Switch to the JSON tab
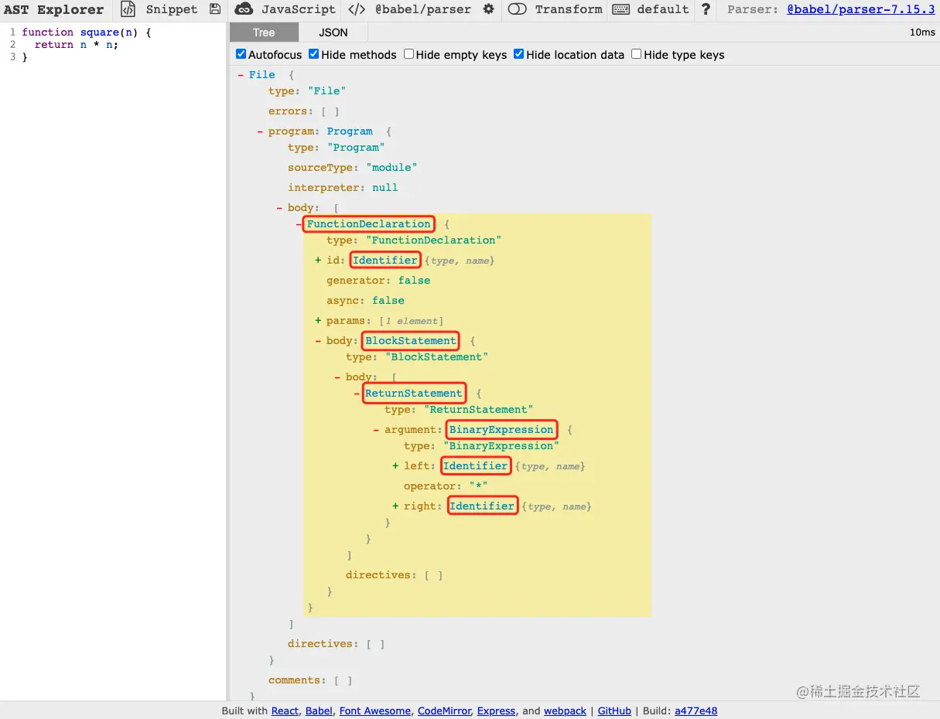This screenshot has width=940, height=719. [333, 32]
